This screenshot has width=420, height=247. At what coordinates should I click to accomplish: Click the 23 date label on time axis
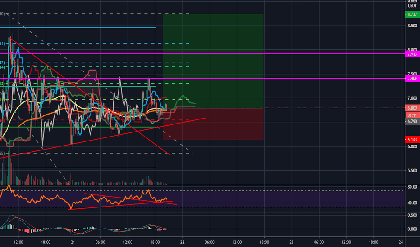click(x=292, y=242)
